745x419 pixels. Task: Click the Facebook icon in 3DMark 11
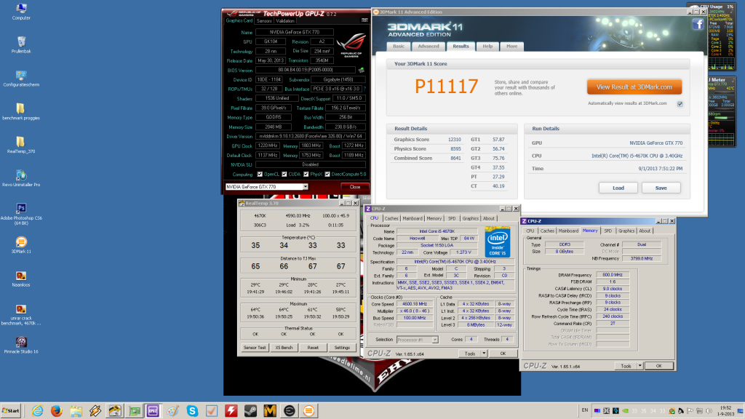(698, 24)
